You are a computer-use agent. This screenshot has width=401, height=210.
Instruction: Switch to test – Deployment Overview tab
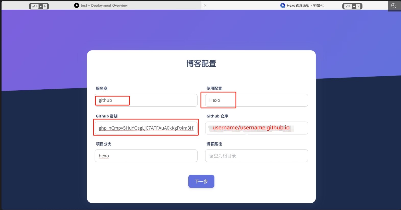tap(101, 5)
